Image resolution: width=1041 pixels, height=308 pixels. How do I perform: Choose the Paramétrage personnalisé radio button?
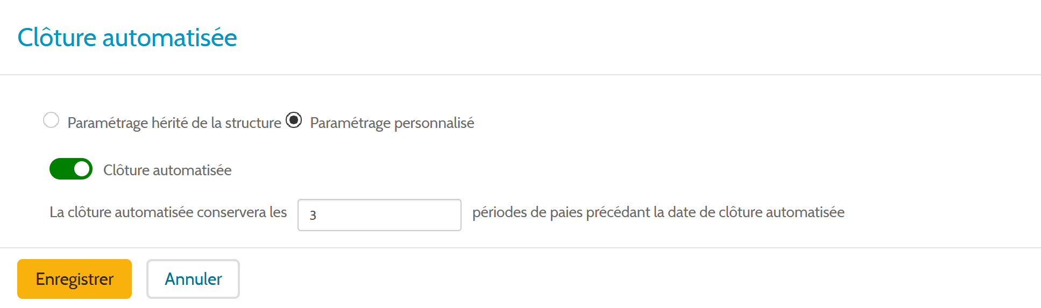coord(294,120)
